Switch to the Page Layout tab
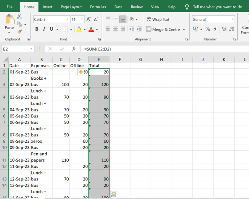 coord(71,7)
